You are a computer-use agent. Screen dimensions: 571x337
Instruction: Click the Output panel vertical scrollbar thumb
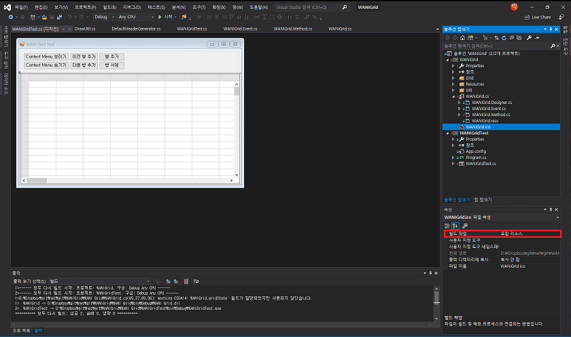tap(436, 297)
